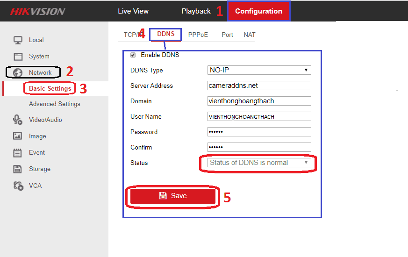The image size is (408, 257).
Task: Click the Hikvision logo
Action: click(38, 11)
